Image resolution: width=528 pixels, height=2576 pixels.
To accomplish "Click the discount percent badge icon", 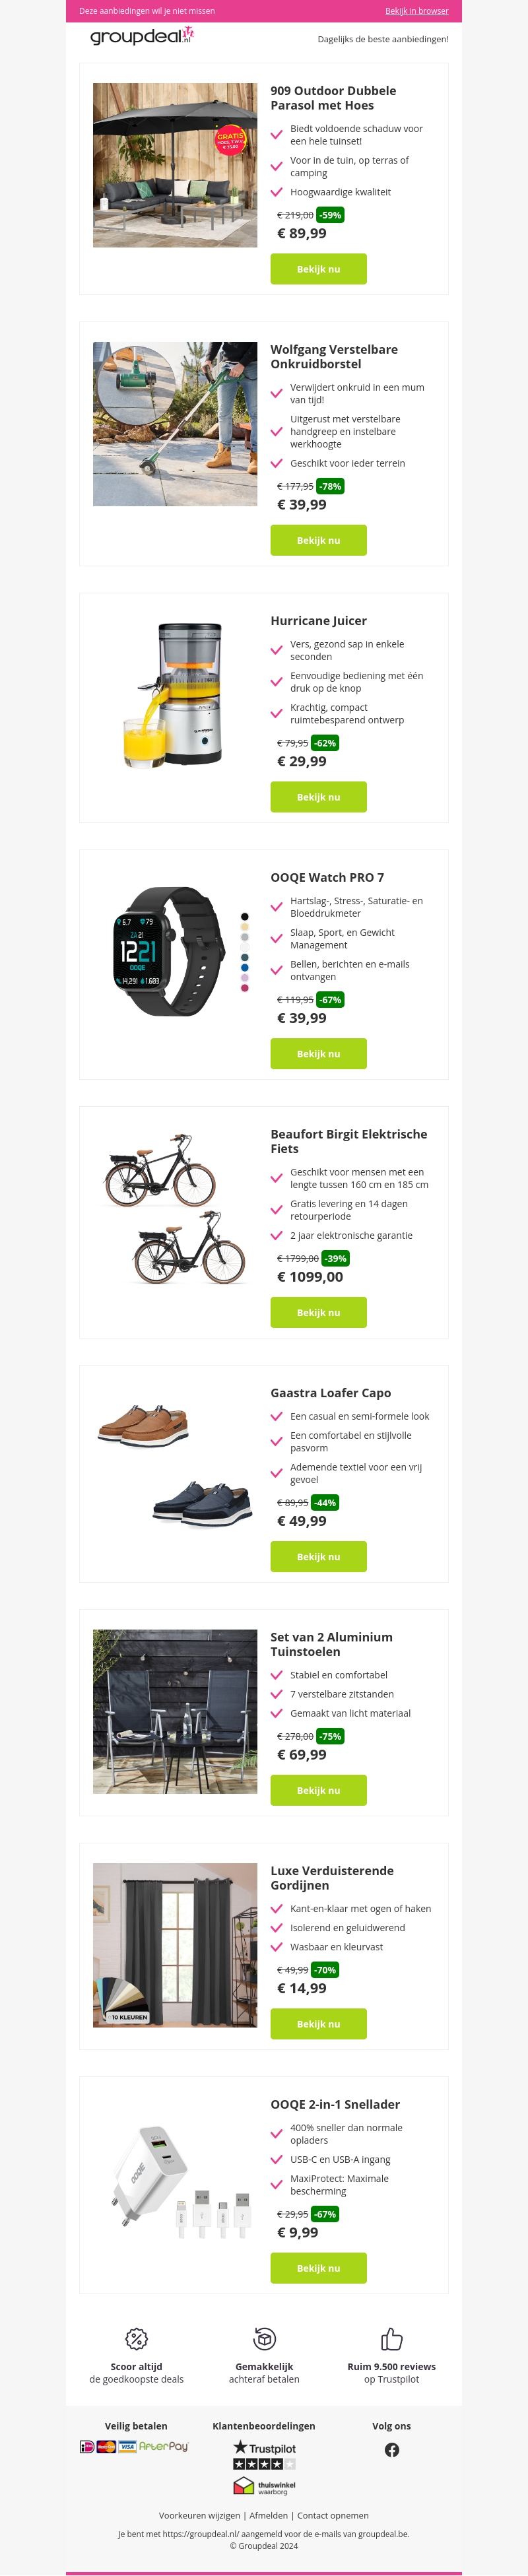I will (x=136, y=2339).
